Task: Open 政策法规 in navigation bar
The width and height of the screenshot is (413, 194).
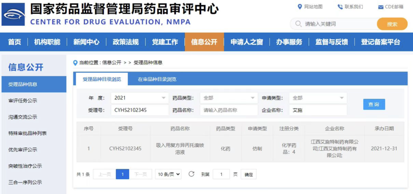Action: [125, 42]
